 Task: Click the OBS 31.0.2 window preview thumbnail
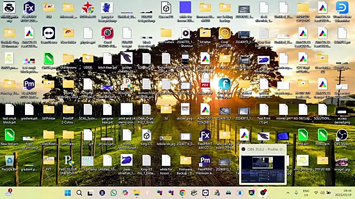(x=263, y=169)
